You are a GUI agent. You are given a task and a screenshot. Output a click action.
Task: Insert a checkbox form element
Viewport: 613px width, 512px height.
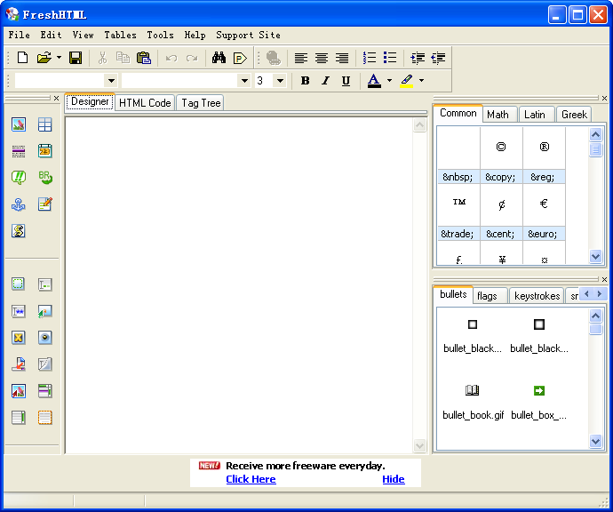click(19, 338)
